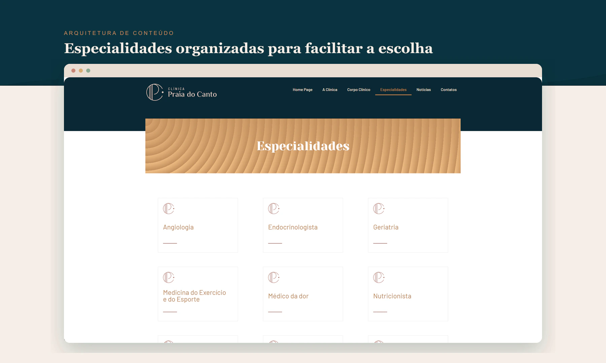The image size is (606, 363).
Task: Open the Endocrinologista specialty link
Action: coord(293,227)
